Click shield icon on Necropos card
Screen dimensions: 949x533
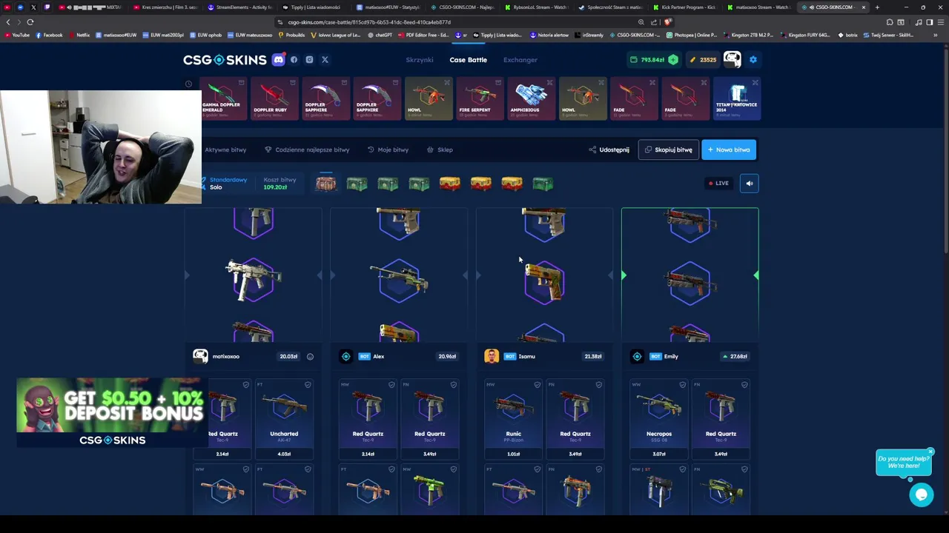(x=682, y=385)
